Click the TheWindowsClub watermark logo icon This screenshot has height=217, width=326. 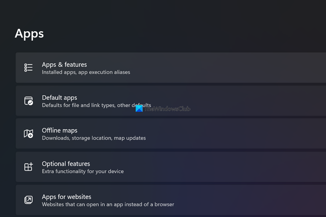(139, 108)
